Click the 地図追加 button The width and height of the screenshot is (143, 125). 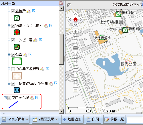coord(72,119)
